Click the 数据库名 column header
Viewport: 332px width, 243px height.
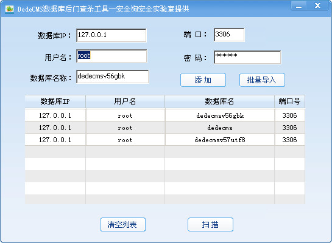tap(219, 101)
